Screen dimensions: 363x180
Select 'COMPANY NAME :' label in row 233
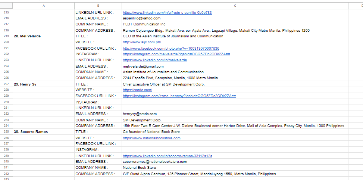pyautogui.click(x=98, y=120)
